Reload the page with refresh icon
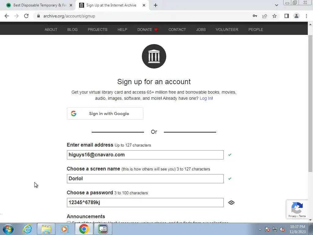Screen dimensions: 313x235 pos(26,16)
